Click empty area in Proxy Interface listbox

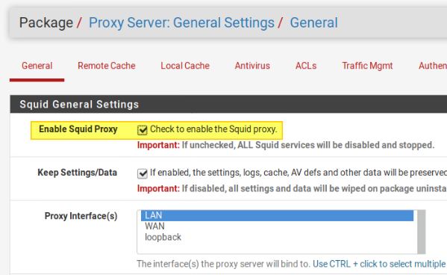pos(277,247)
